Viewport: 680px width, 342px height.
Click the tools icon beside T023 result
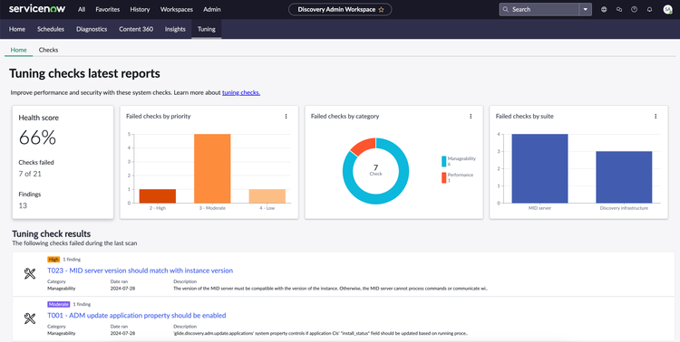tap(30, 273)
